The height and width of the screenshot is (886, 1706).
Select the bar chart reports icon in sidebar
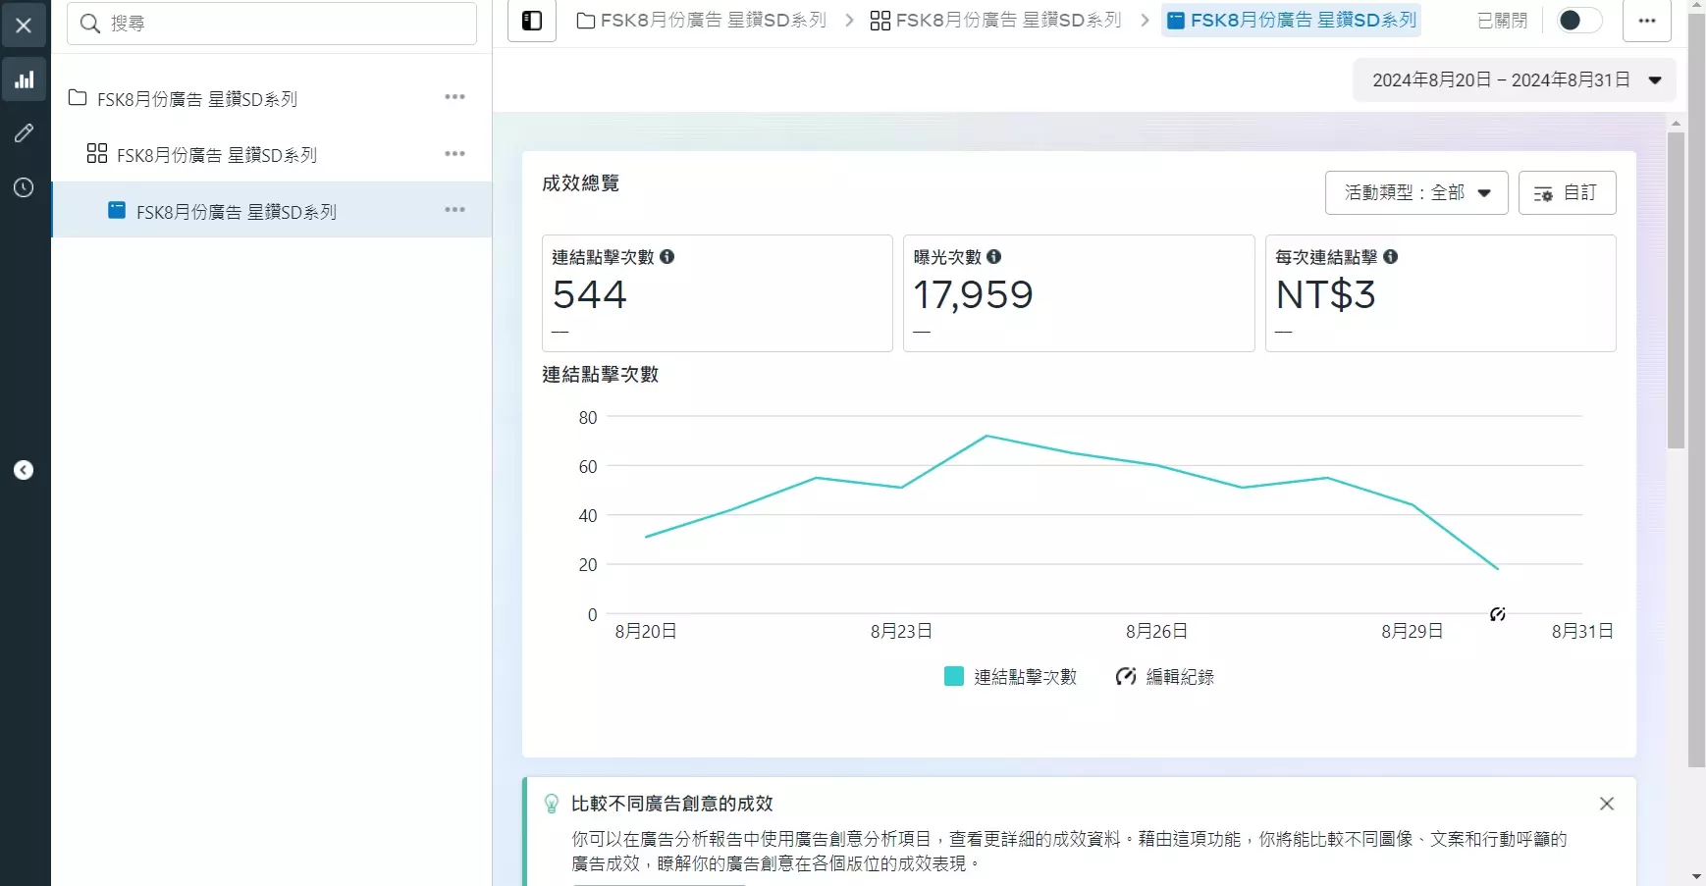[24, 78]
